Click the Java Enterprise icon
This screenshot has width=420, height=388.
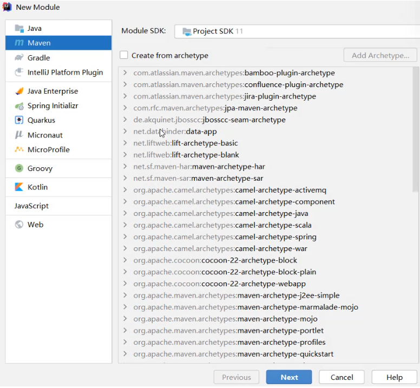coord(19,91)
